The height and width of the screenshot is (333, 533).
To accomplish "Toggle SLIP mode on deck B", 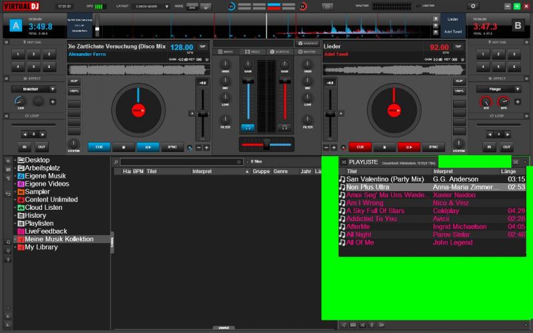I will (459, 81).
